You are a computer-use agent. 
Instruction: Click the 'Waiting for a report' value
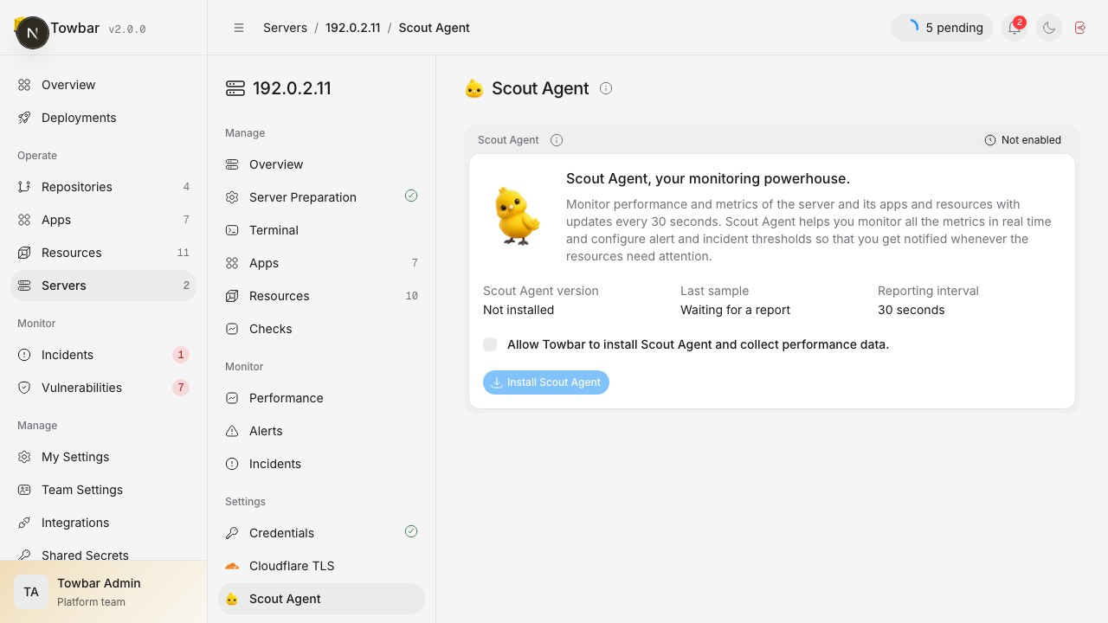(735, 310)
